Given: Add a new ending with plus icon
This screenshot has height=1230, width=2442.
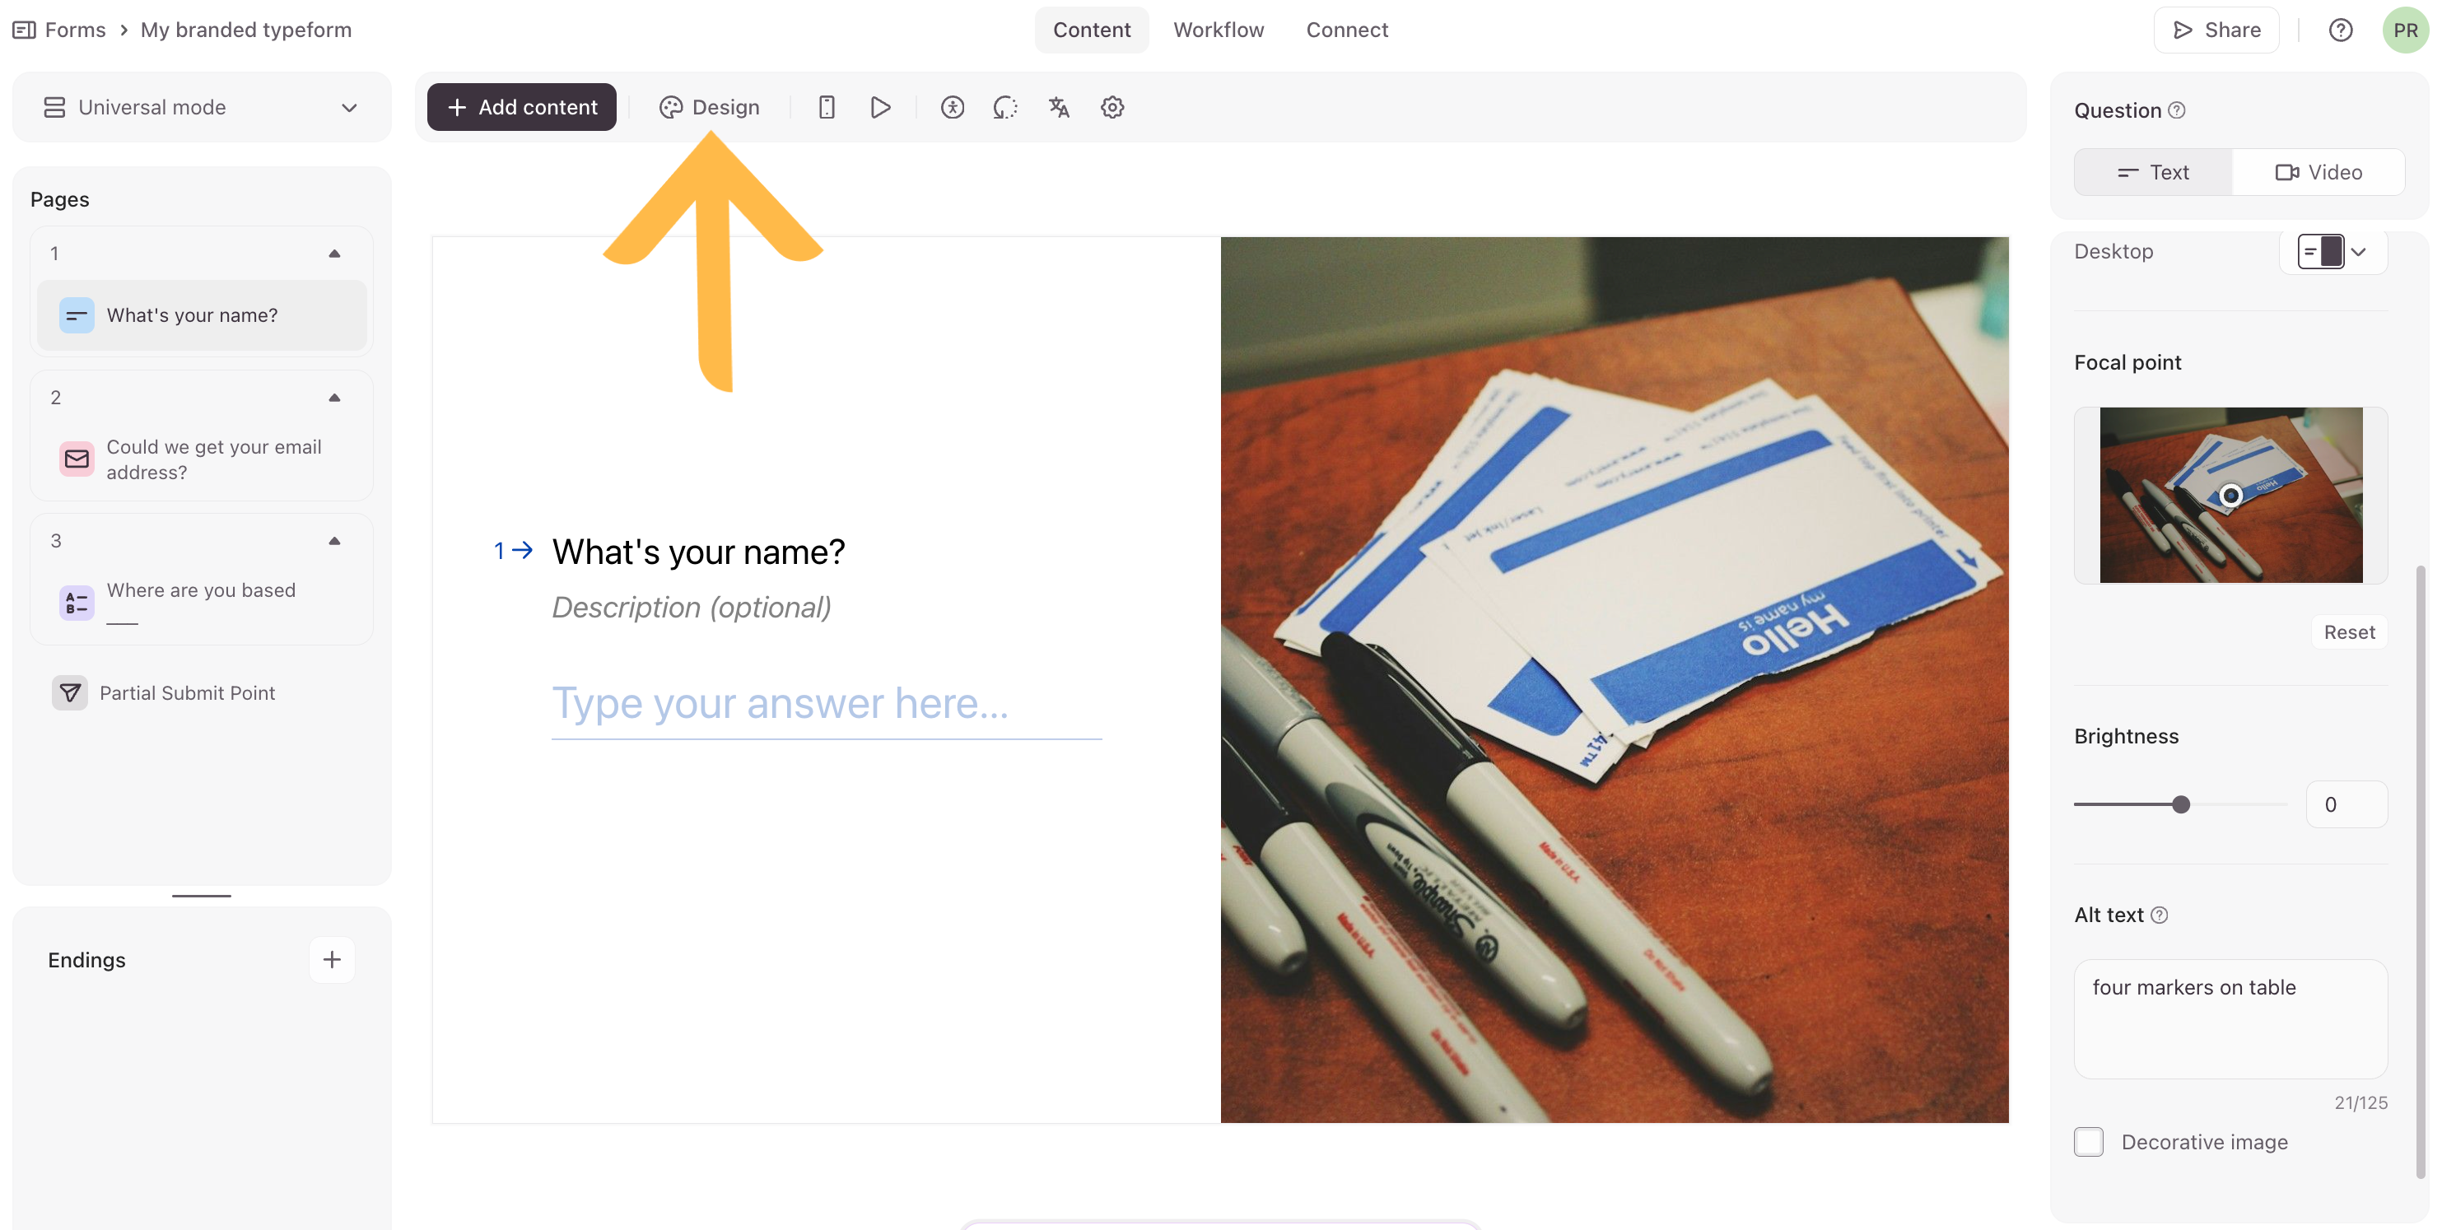Looking at the screenshot, I should (x=332, y=959).
